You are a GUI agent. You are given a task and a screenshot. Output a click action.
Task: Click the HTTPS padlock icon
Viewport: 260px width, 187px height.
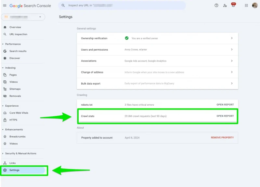pos(5,120)
